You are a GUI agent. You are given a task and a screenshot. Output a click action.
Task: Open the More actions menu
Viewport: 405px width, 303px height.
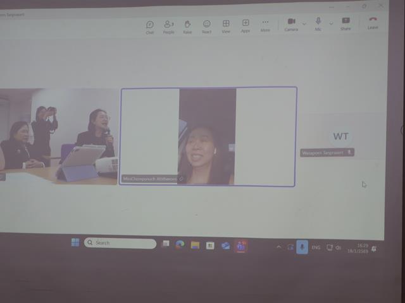click(x=265, y=25)
